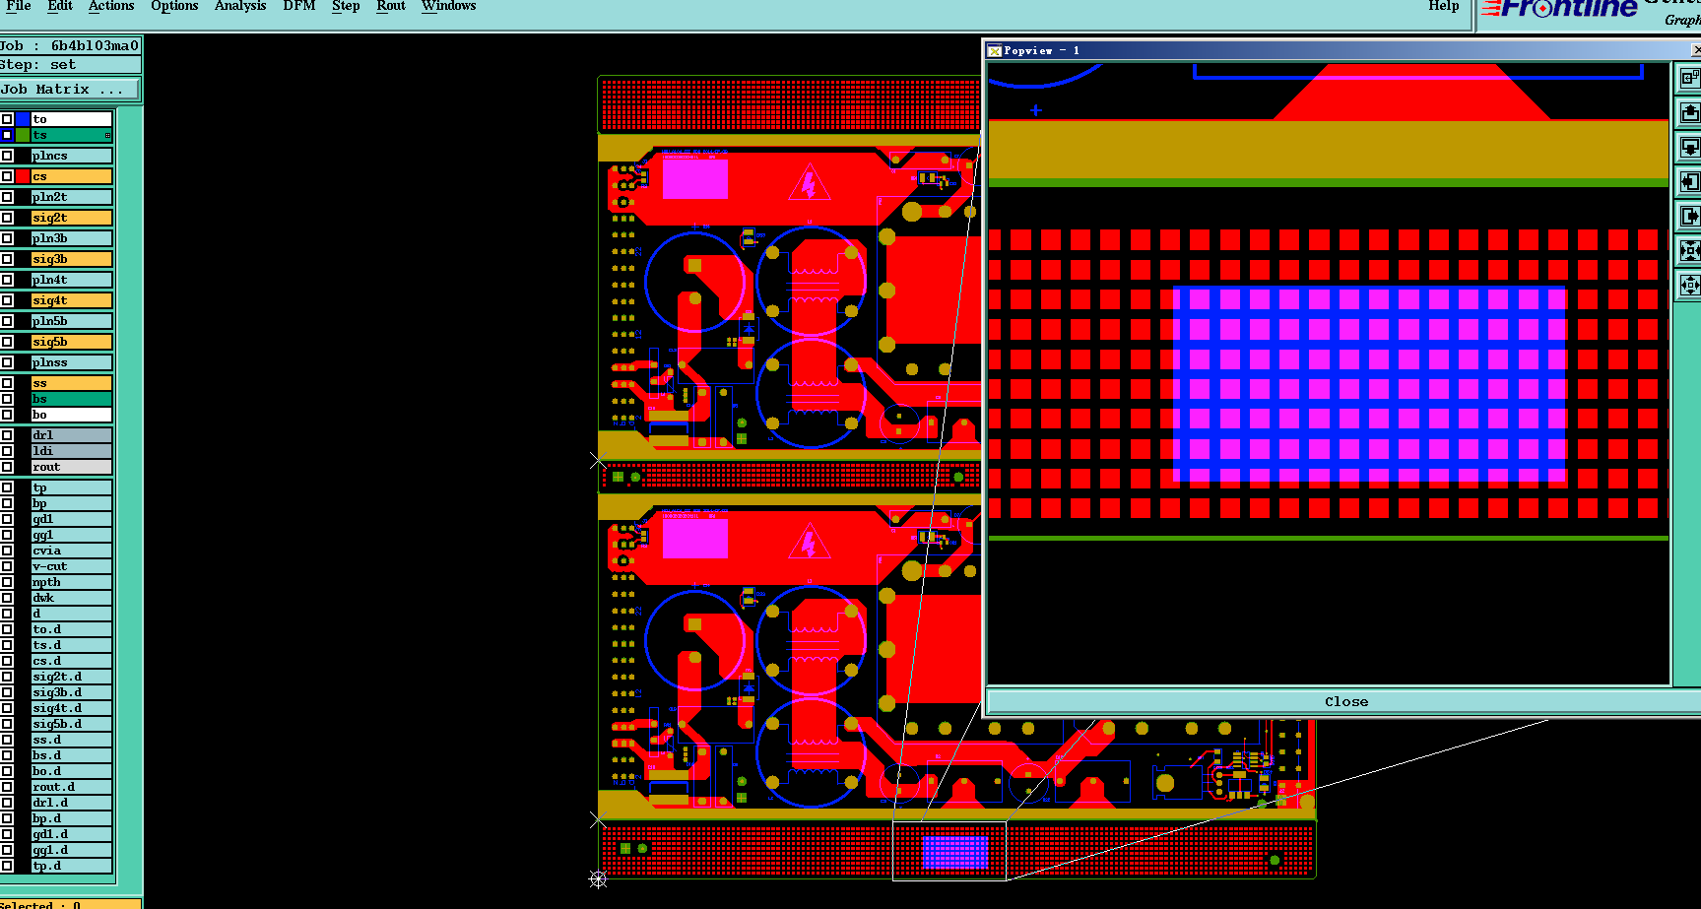The width and height of the screenshot is (1701, 909).
Task: Select the 'pln3b' layer name
Action: pyautogui.click(x=71, y=238)
